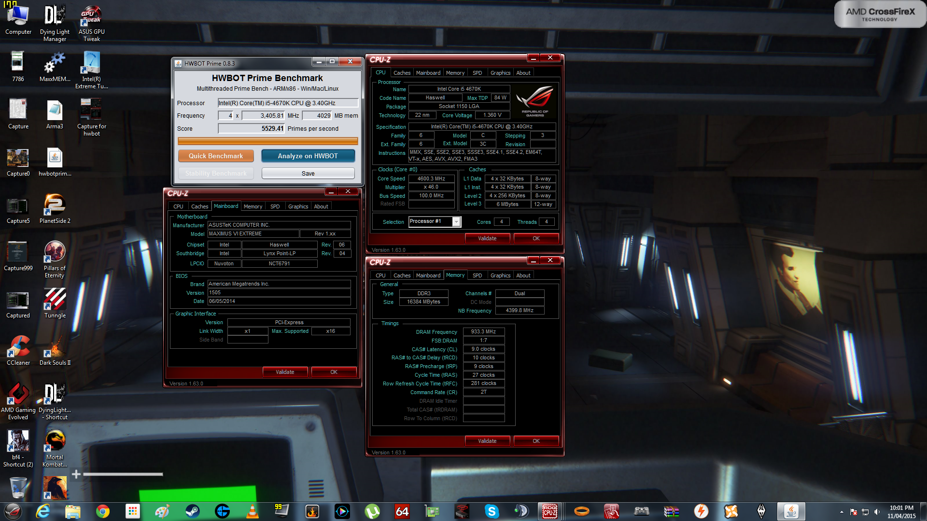
Task: Click OK in CPU-Z Memory window
Action: 536,441
